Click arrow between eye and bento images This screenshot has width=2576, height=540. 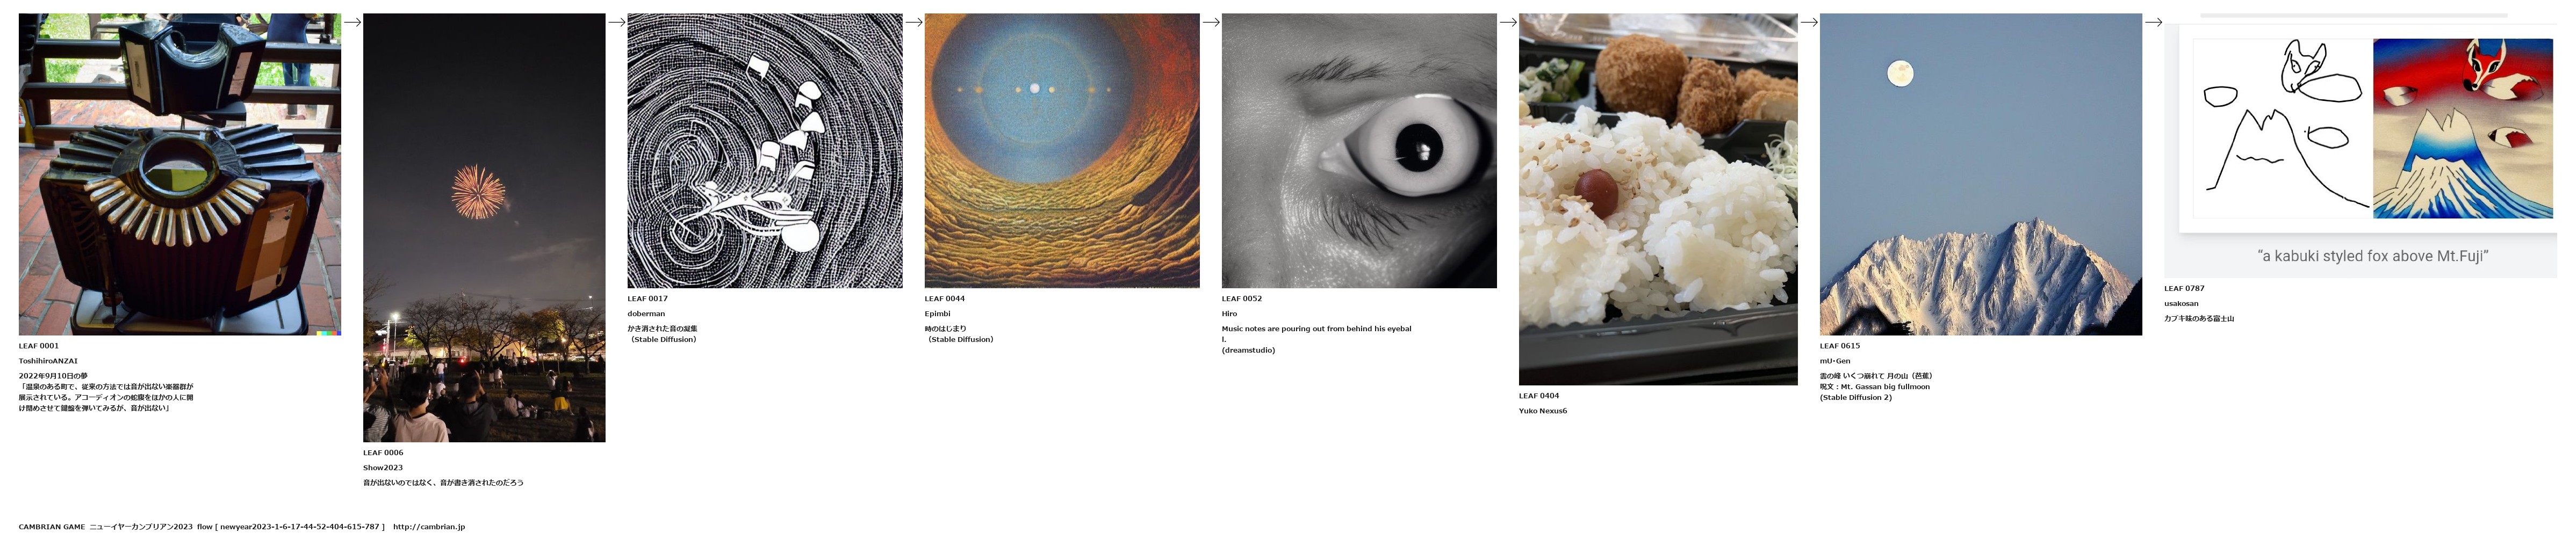pos(1508,22)
